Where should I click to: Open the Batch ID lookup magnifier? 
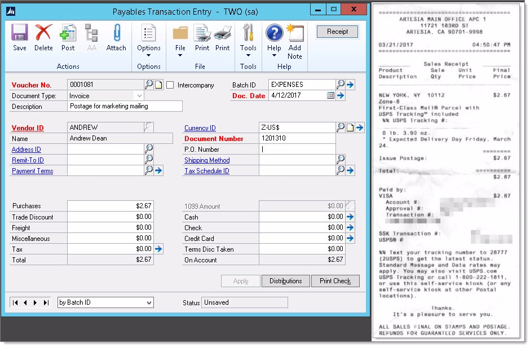point(341,85)
